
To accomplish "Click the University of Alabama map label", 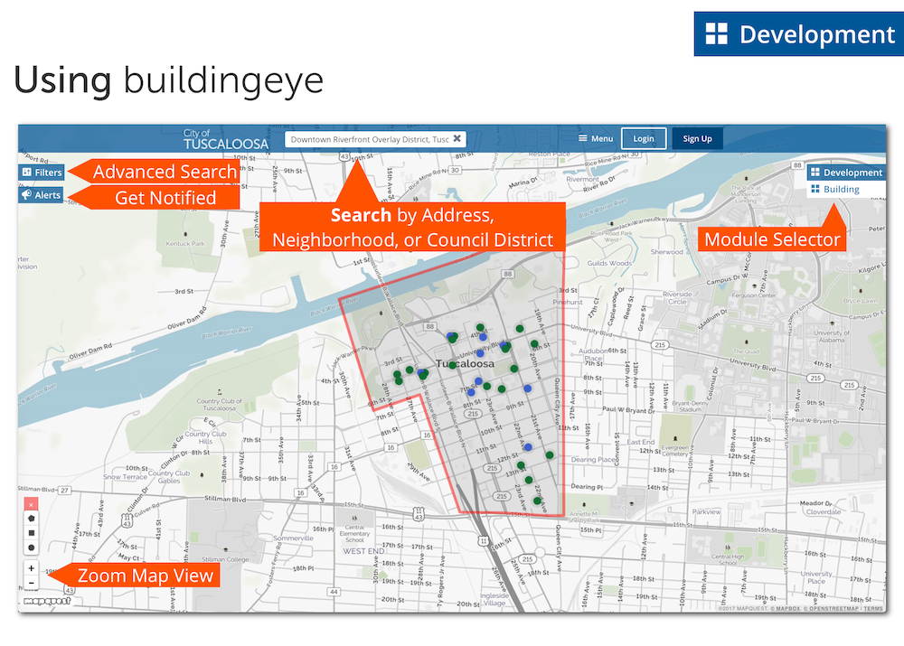I will point(832,336).
